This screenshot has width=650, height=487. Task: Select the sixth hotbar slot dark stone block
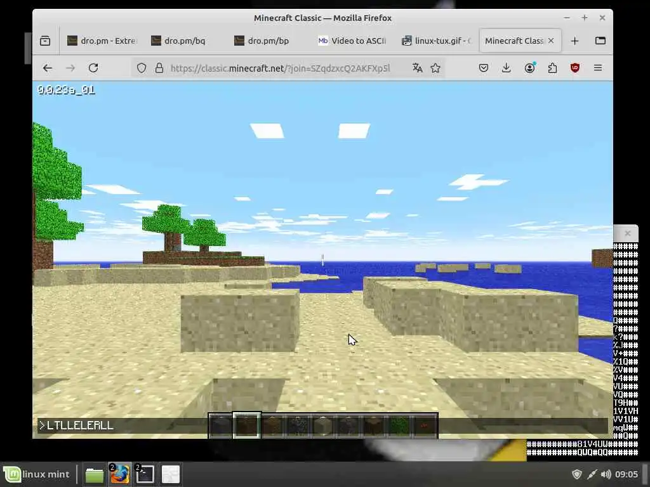348,425
